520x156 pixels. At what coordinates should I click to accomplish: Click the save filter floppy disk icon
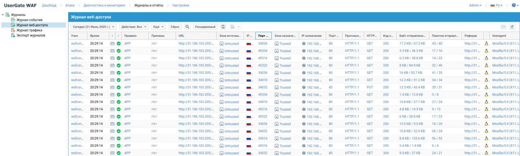[223, 27]
